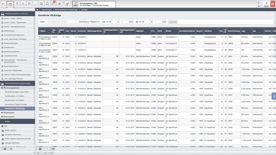The image size is (276, 155).
Task: Collapse the Rechnungswesen section
Action: [12, 88]
